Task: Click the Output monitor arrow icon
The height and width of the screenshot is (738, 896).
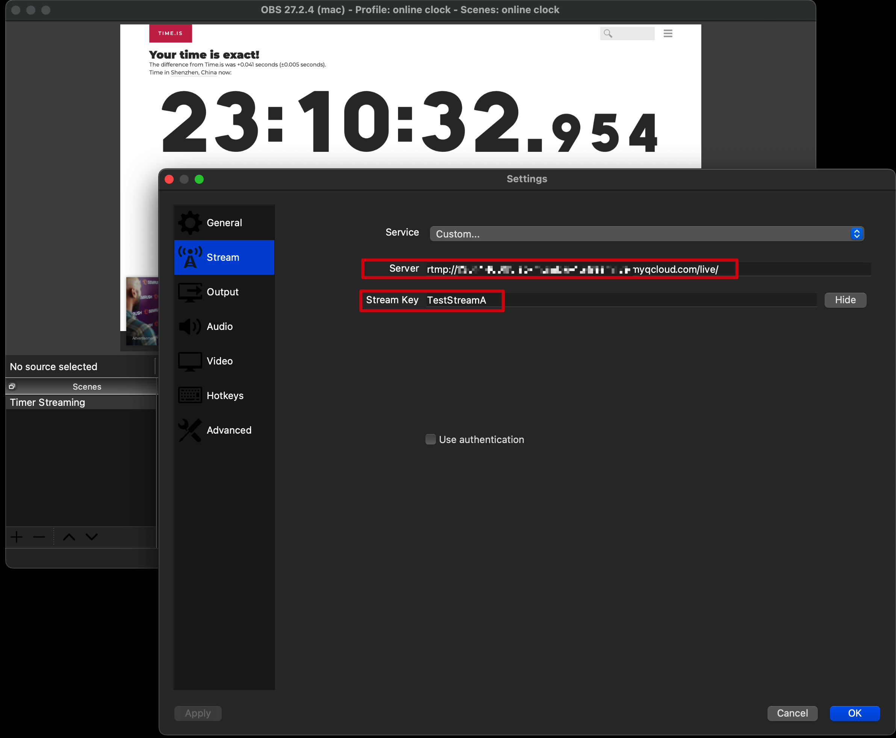Action: (190, 292)
